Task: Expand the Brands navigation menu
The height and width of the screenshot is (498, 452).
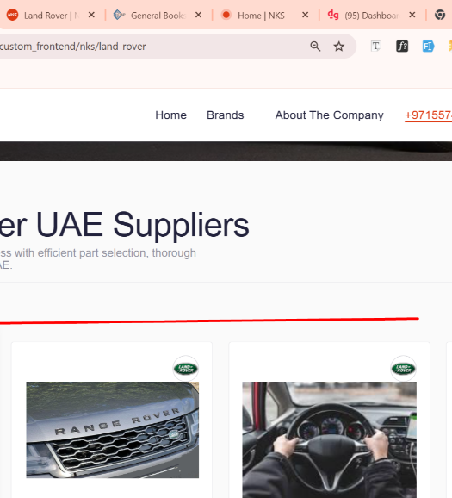Action: pyautogui.click(x=225, y=115)
